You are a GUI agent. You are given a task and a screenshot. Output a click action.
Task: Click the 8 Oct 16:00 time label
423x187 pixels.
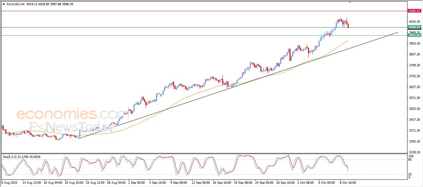(x=348, y=182)
